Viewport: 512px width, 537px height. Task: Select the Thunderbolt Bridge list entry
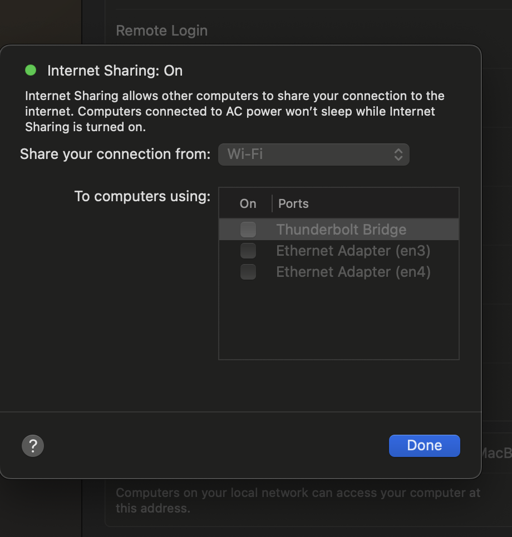coord(341,229)
